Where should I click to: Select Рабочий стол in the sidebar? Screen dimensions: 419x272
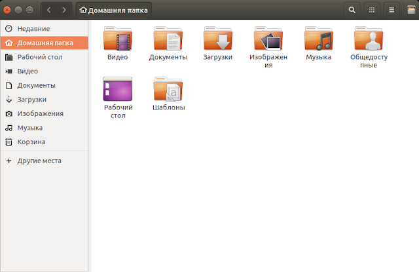pos(45,57)
